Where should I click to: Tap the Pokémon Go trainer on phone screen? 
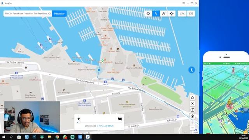230,103
